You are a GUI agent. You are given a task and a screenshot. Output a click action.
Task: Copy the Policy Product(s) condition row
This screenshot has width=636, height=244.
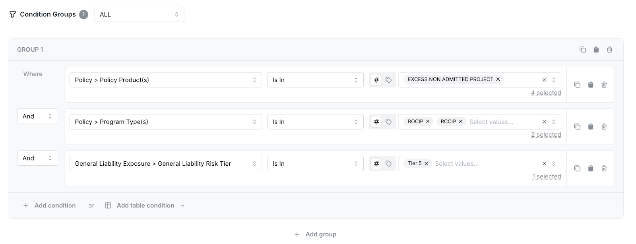pyautogui.click(x=577, y=85)
